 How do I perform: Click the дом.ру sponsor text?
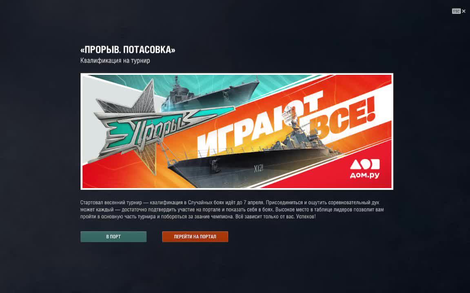point(365,175)
